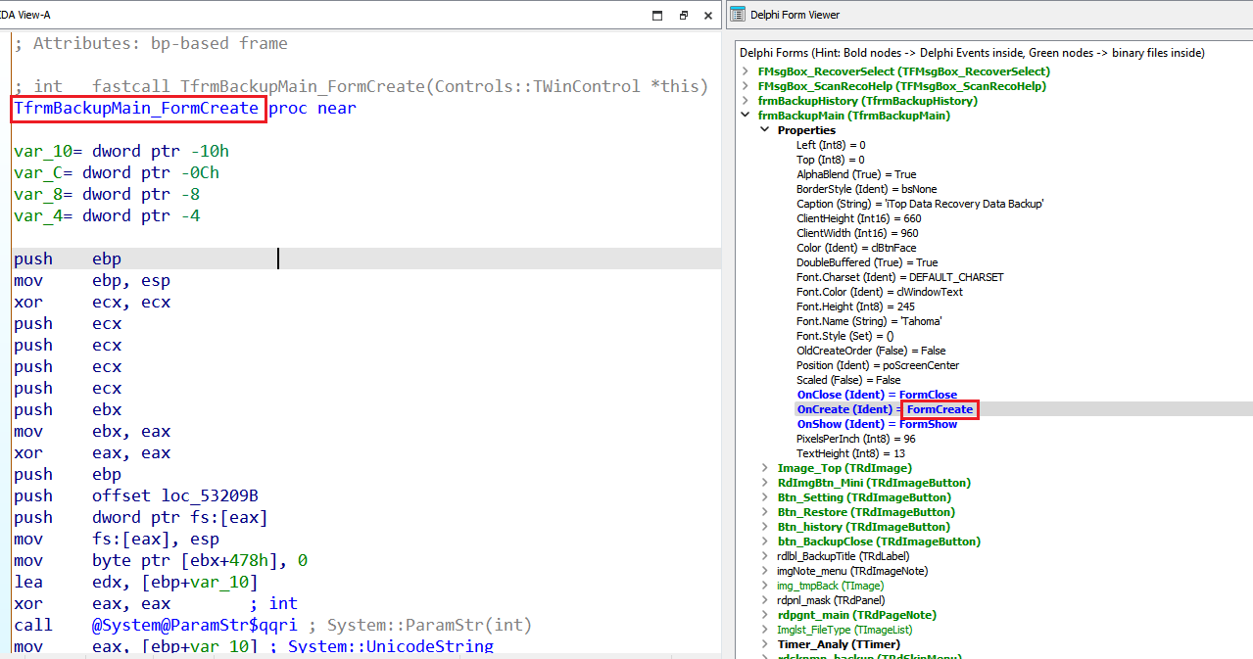Follow the FormShow event handler link

(x=928, y=424)
